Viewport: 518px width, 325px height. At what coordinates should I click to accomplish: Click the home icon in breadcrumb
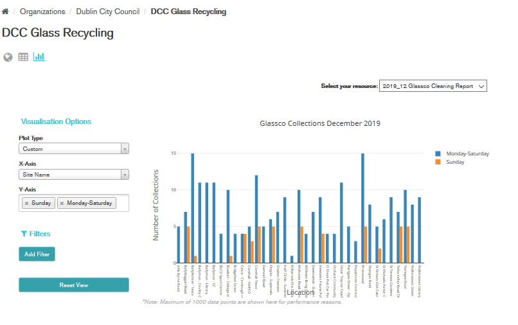point(6,12)
